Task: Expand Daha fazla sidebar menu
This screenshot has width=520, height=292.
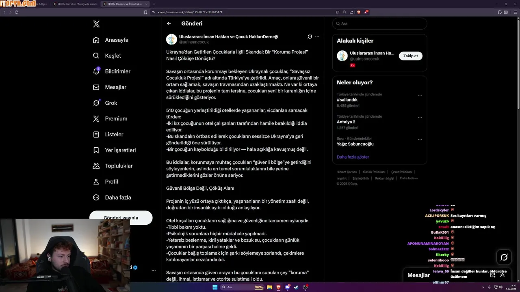Action: pos(112,198)
